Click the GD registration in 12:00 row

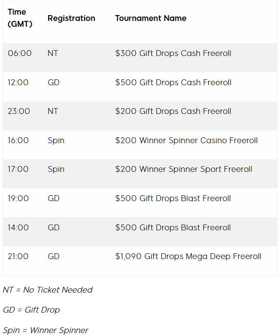click(53, 82)
